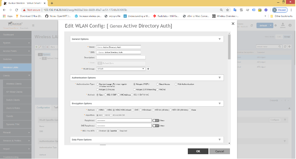Open the zoom magnifier icon in address bar
296x159 pixels.
tap(221, 10)
